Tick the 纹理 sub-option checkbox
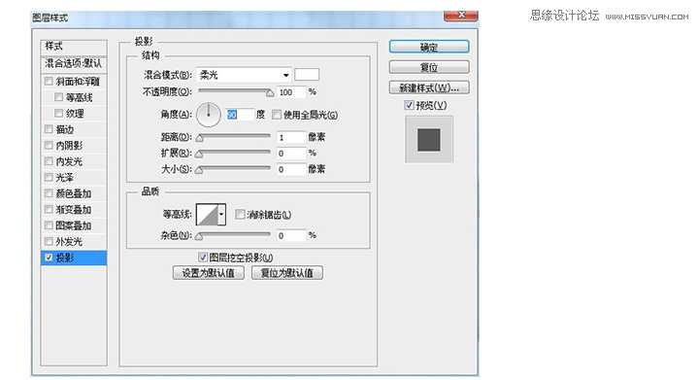Viewport: 699px width, 380px height. click(x=58, y=114)
